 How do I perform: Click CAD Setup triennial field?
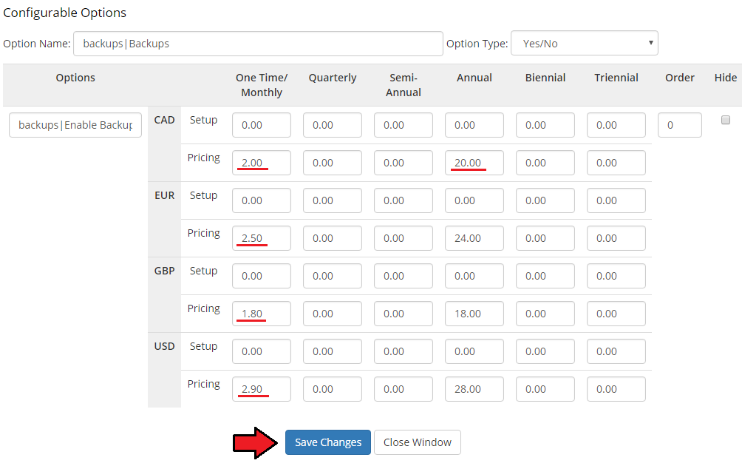pos(616,125)
